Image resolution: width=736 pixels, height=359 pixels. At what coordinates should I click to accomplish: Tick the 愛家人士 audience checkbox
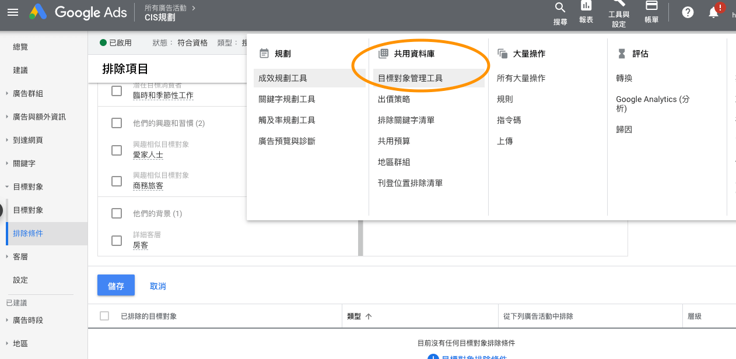click(117, 150)
